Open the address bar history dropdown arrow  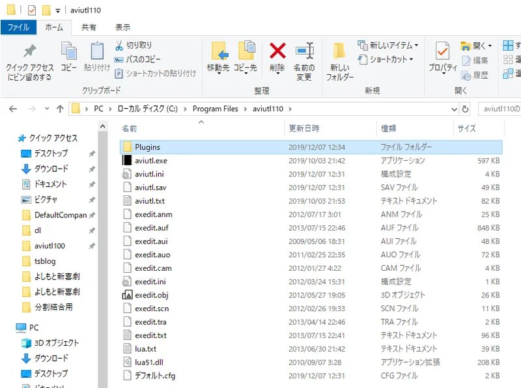[454, 109]
